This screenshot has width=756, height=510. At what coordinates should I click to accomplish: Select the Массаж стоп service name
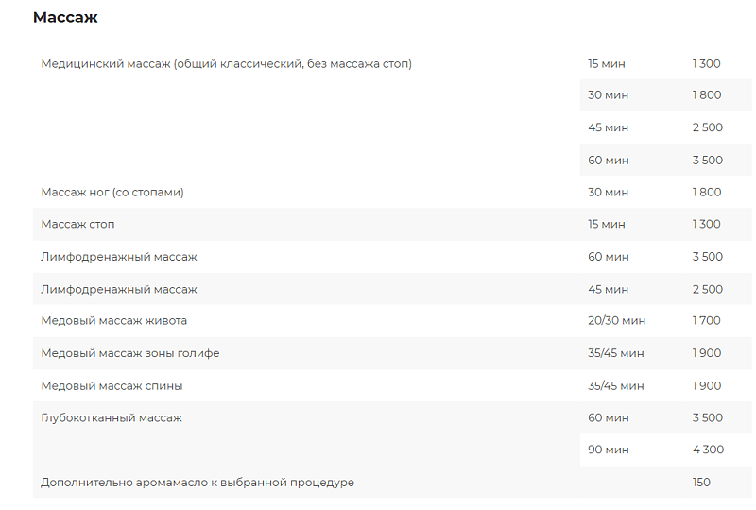(x=77, y=225)
